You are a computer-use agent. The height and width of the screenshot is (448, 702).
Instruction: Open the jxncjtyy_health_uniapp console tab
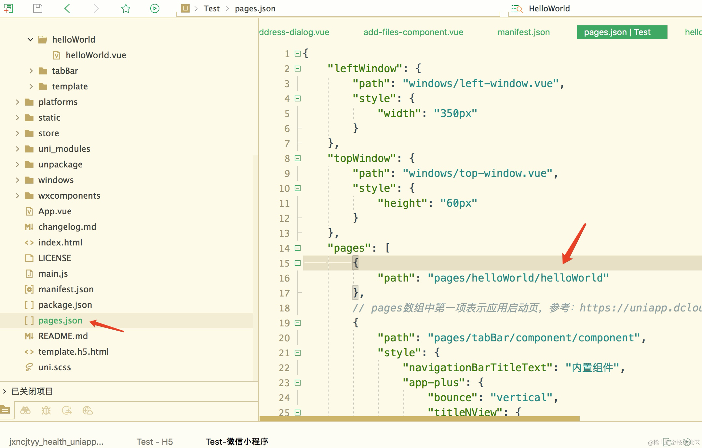(x=56, y=442)
